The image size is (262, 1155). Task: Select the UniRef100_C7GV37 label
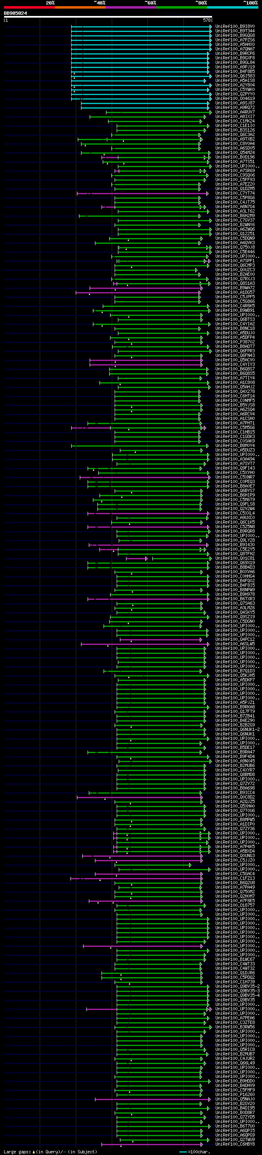(x=235, y=220)
